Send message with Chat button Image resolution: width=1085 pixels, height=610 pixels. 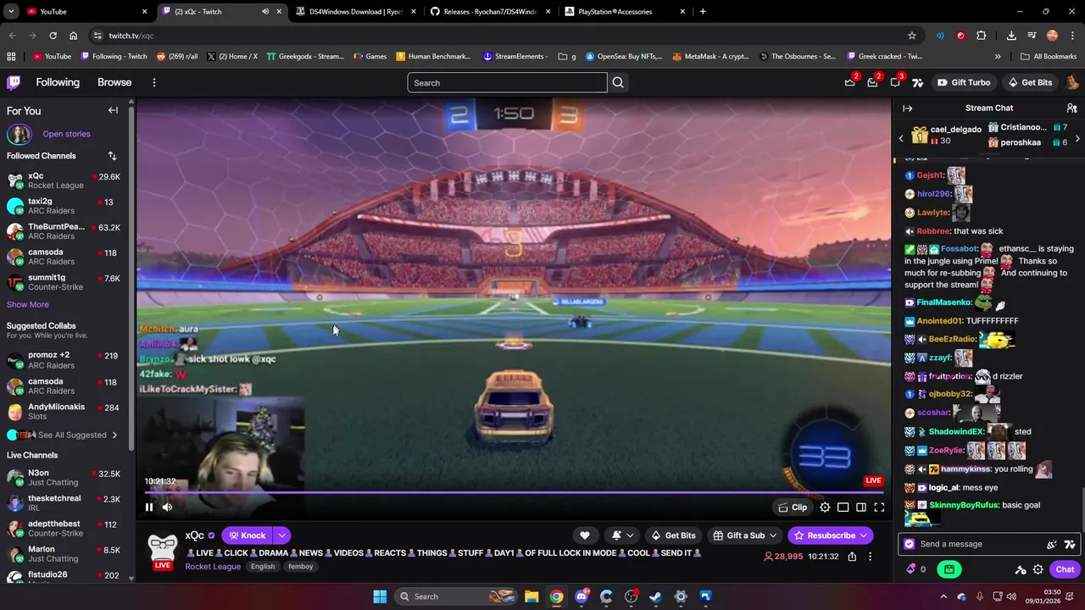pyautogui.click(x=1065, y=569)
